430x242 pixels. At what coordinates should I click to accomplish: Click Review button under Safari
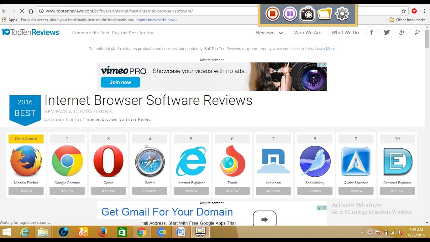point(150,191)
